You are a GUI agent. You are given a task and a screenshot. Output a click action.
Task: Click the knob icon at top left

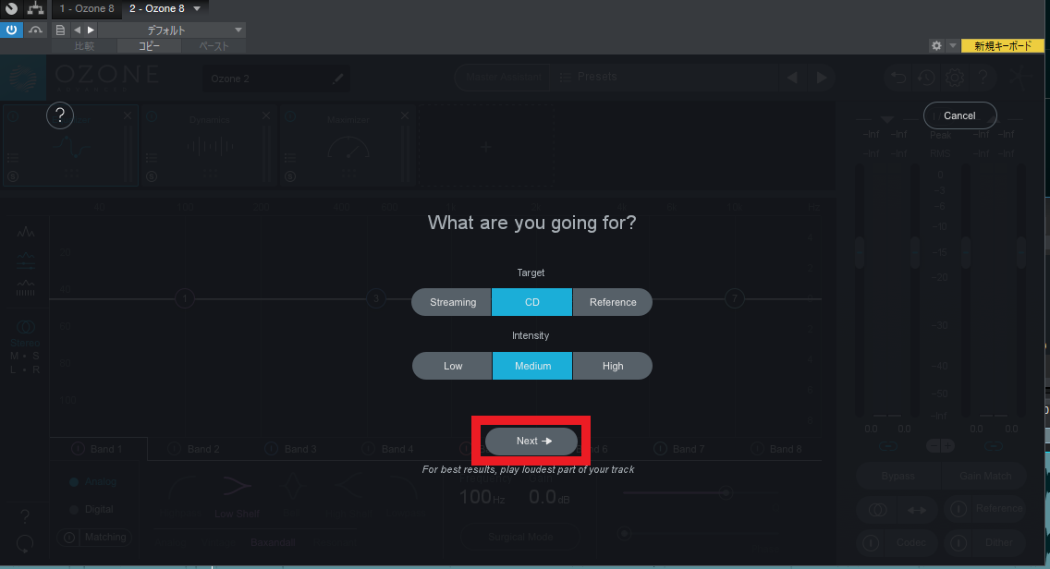point(11,8)
